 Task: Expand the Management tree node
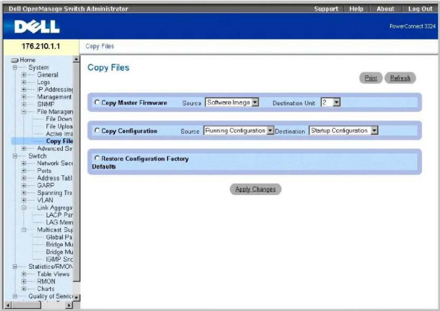[24, 97]
